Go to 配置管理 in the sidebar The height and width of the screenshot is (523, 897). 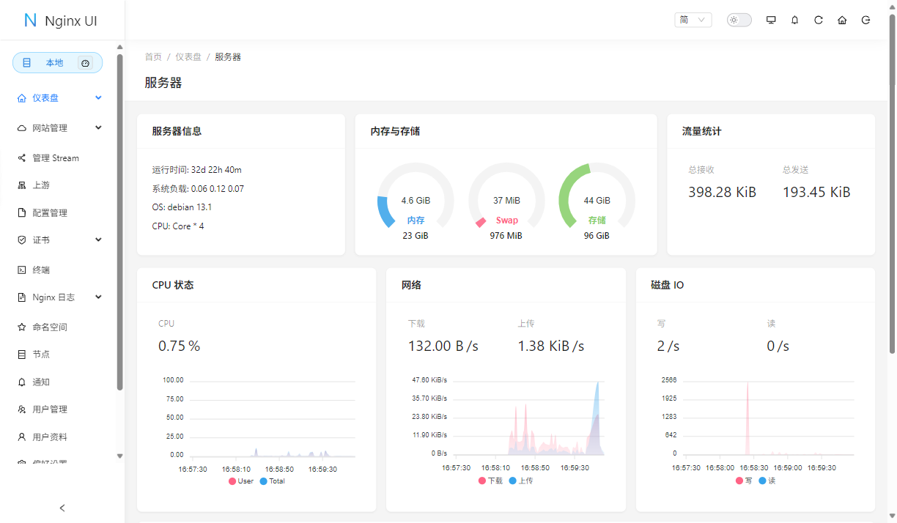click(49, 213)
